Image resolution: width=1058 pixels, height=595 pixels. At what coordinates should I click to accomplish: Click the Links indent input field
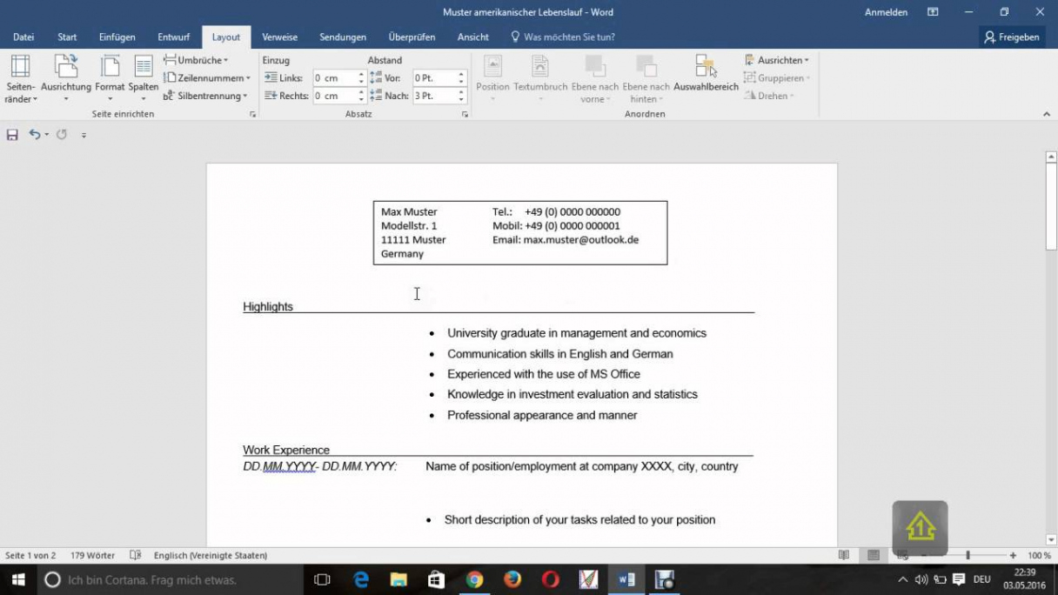point(333,78)
